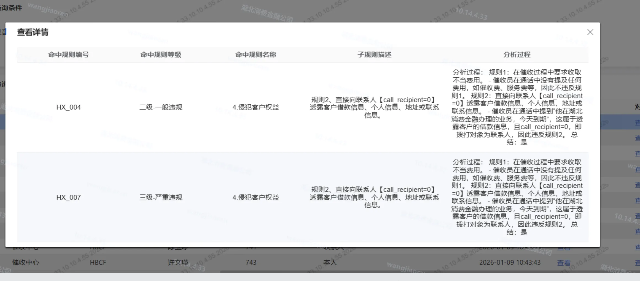
Task: Click the 命中规则编号 column header
Action: tap(69, 55)
